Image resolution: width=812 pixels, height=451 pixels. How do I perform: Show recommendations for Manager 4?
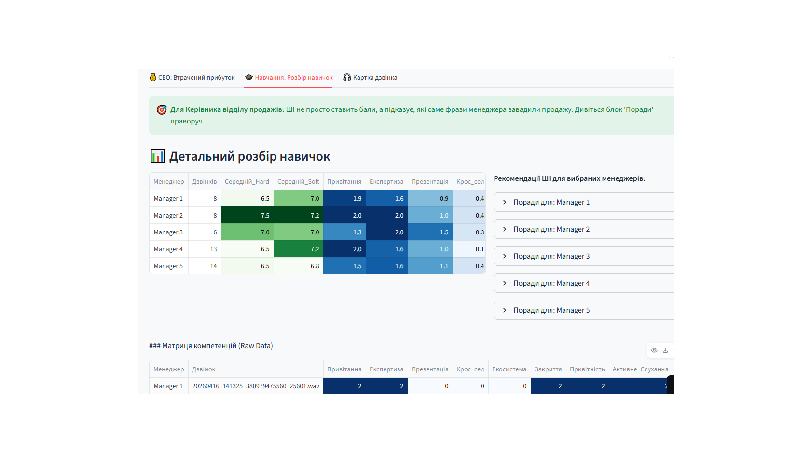pyautogui.click(x=551, y=283)
